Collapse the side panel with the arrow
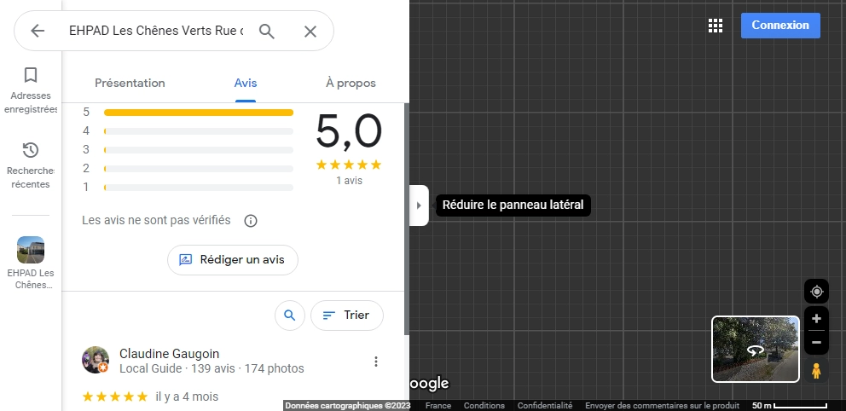The height and width of the screenshot is (411, 846). (x=420, y=205)
